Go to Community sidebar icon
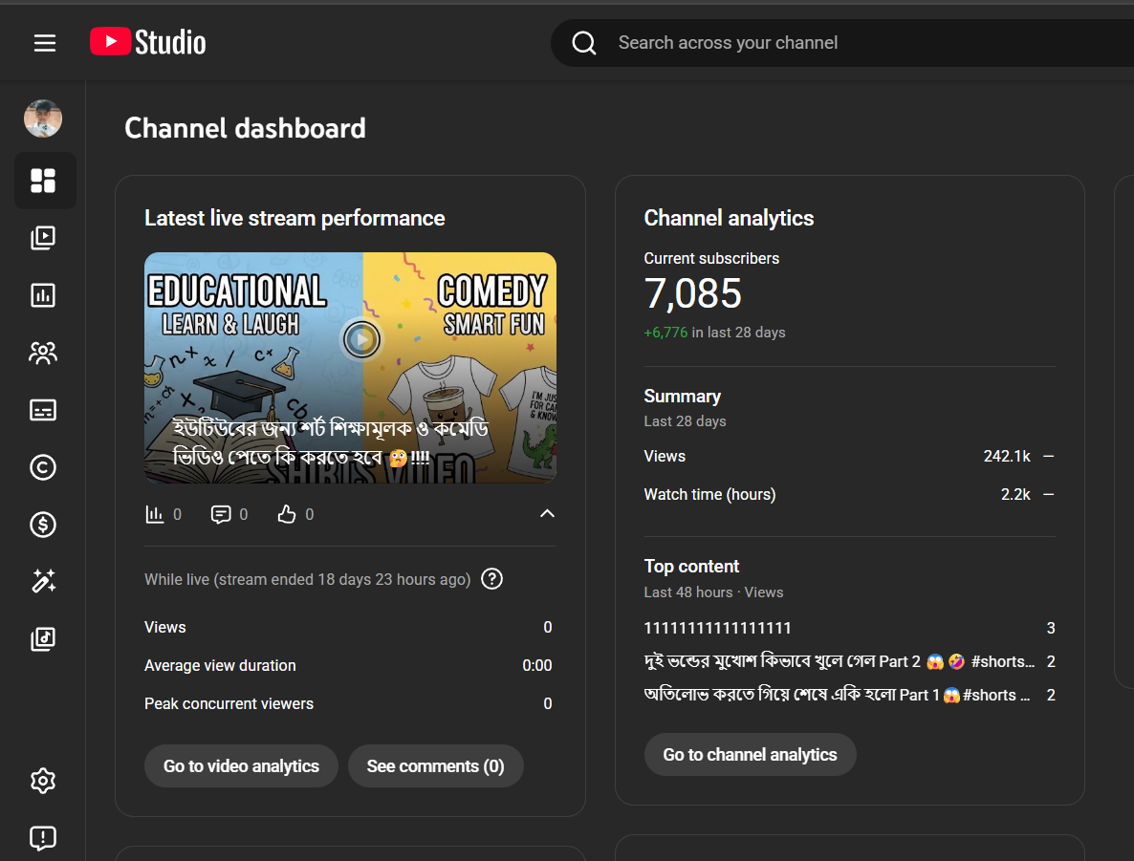The width and height of the screenshot is (1134, 861). [43, 353]
